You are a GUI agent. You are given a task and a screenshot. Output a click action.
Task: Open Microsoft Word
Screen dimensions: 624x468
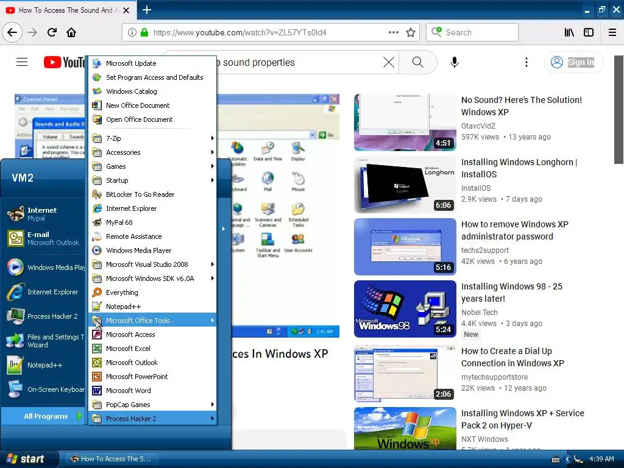coord(152,391)
